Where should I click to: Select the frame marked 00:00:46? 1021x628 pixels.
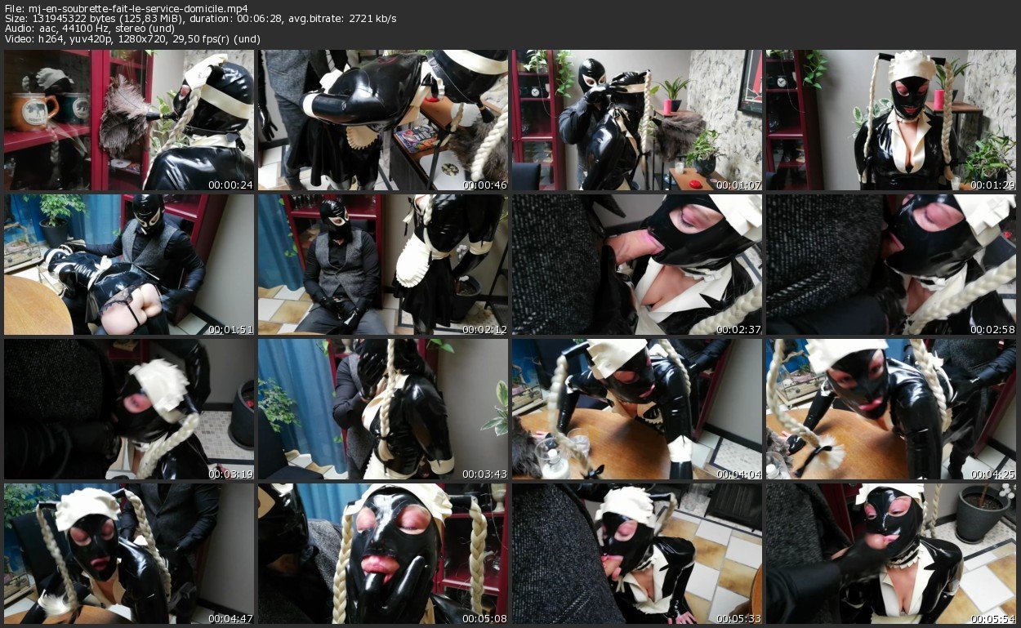383,120
